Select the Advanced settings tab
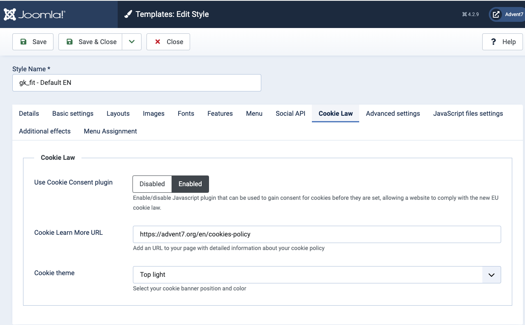Image resolution: width=525 pixels, height=325 pixels. click(393, 113)
